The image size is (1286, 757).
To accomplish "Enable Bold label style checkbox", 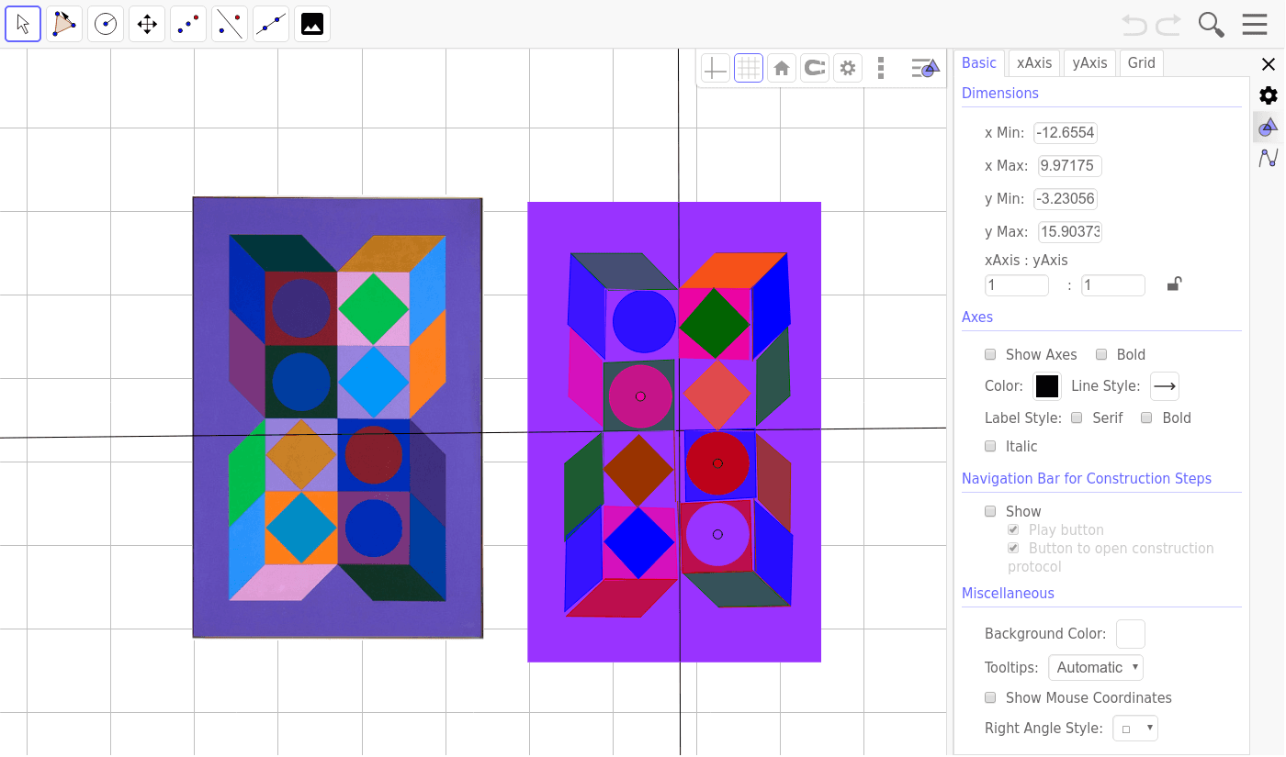I will tap(1146, 417).
